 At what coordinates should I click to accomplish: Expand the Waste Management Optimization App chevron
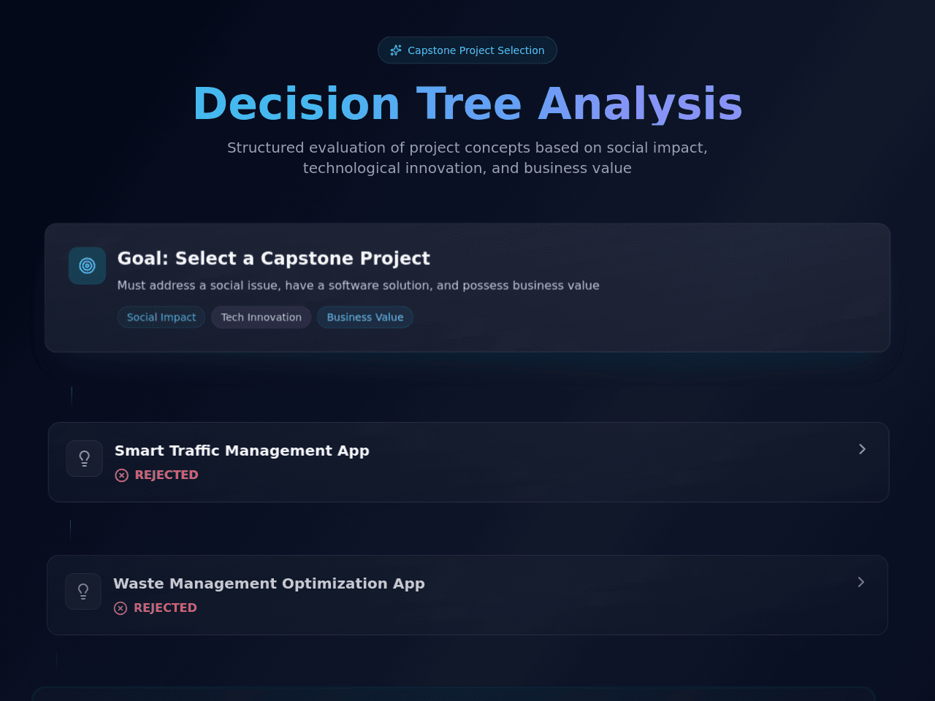(860, 582)
